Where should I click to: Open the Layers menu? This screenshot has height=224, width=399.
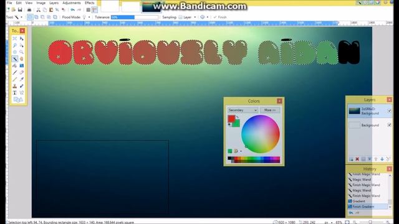coord(54,2)
